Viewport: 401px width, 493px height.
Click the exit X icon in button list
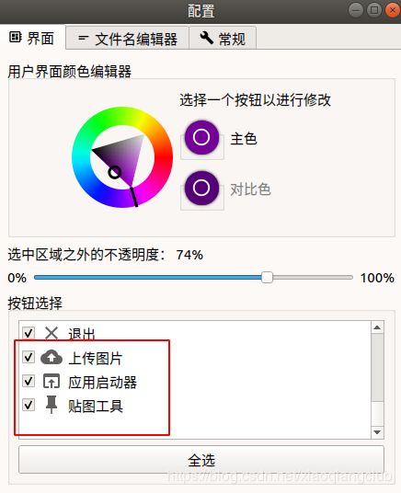coord(52,333)
